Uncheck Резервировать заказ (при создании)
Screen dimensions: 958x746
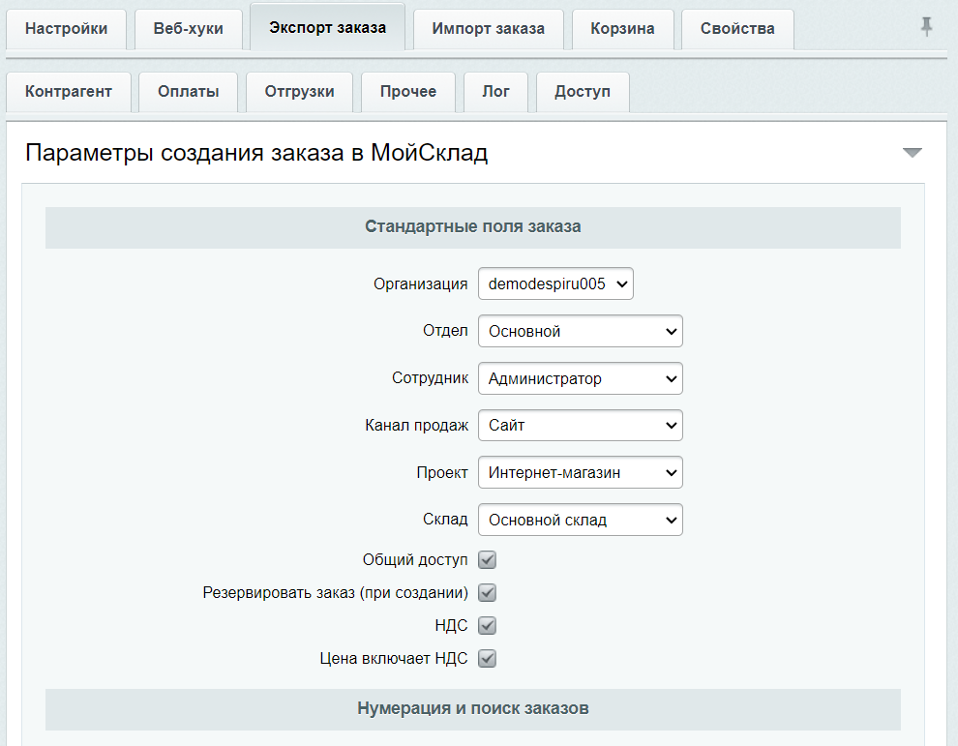coord(488,593)
